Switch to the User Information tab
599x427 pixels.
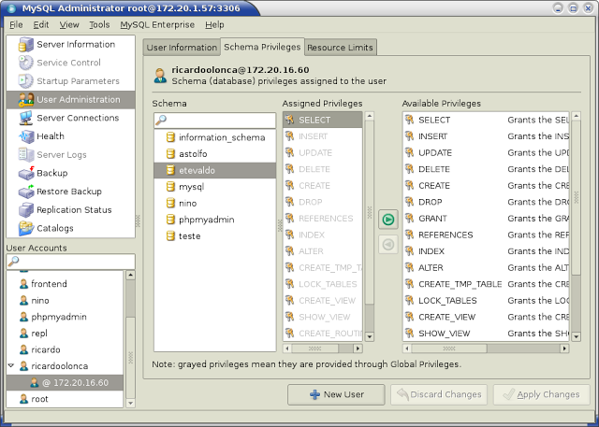[x=182, y=48]
